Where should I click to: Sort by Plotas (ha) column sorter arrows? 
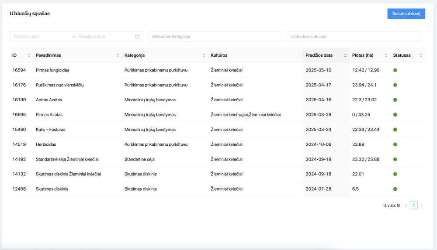pyautogui.click(x=386, y=55)
